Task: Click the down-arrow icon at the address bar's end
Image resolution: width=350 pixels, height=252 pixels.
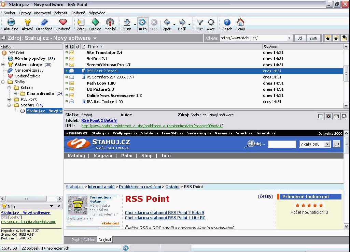Action: pyautogui.click(x=344, y=38)
